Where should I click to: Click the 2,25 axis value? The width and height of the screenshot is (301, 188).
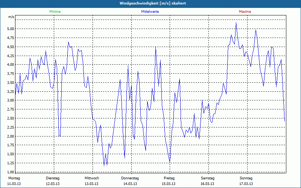[11, 127]
